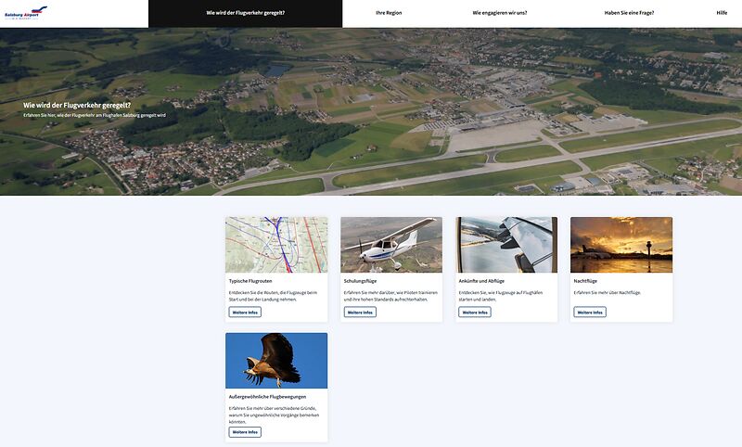Image resolution: width=742 pixels, height=447 pixels.
Task: Click the small white training plane image
Action: pyautogui.click(x=391, y=245)
